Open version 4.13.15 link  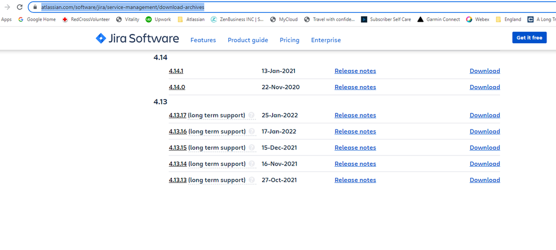tap(178, 148)
